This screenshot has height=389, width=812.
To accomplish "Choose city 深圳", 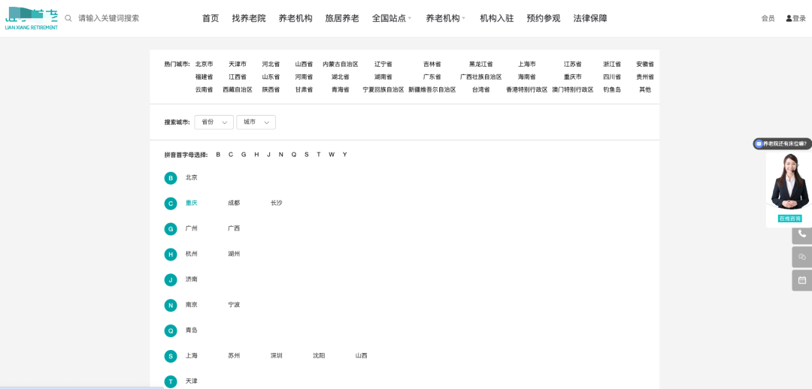I will coord(277,355).
